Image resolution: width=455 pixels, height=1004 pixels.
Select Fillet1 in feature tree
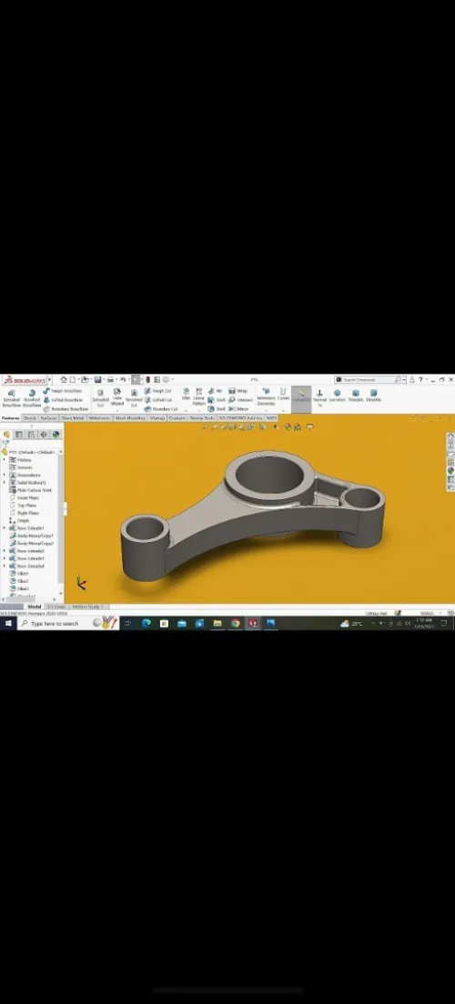click(x=19, y=574)
